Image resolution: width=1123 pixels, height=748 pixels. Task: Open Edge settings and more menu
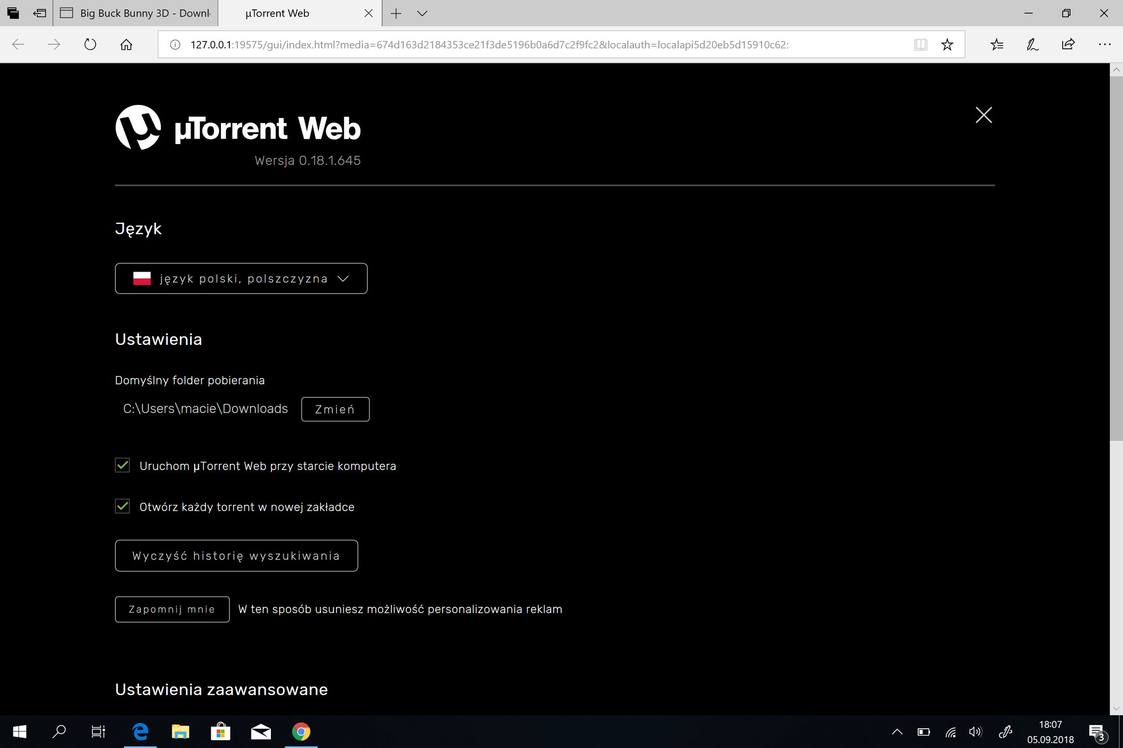coord(1104,45)
